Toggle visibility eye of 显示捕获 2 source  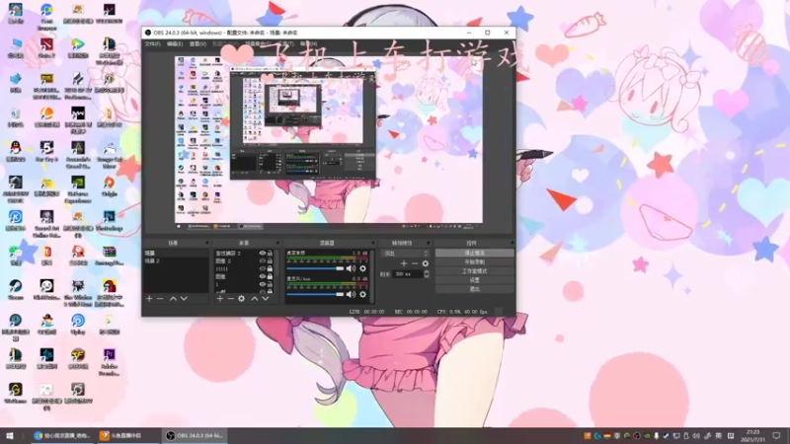(x=262, y=254)
